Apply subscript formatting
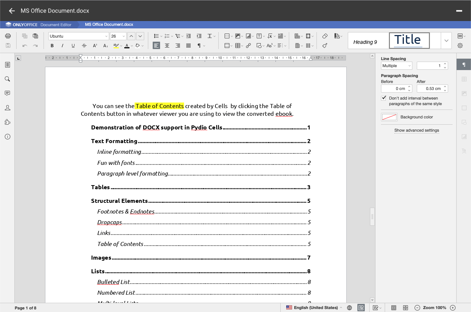This screenshot has width=471, height=312. [105, 46]
